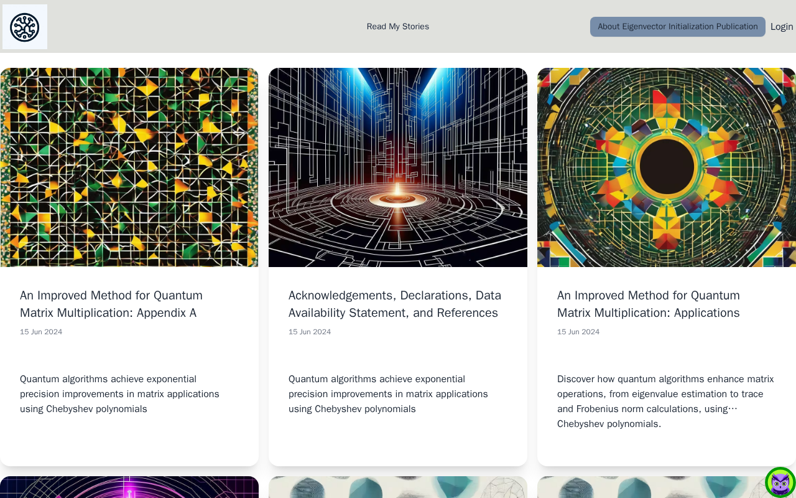Open the Read My Stories menu item

tap(398, 27)
